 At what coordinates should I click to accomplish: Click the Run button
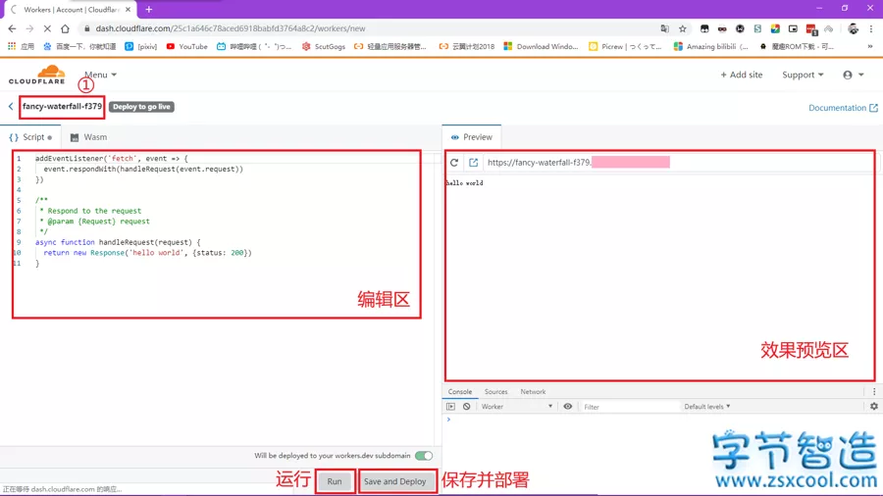pos(335,481)
